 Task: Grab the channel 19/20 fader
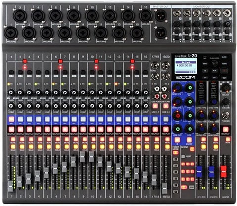pyautogui.click(x=164, y=188)
